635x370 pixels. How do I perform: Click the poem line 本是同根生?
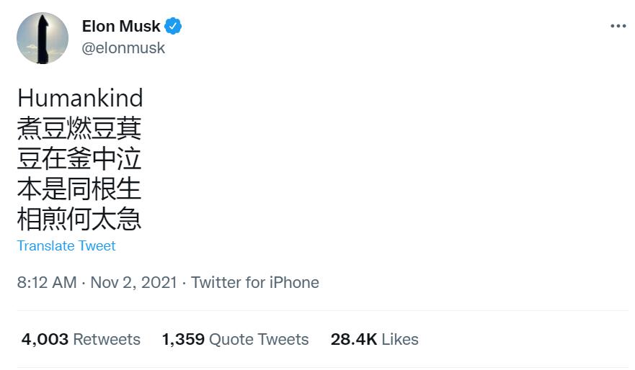(79, 189)
